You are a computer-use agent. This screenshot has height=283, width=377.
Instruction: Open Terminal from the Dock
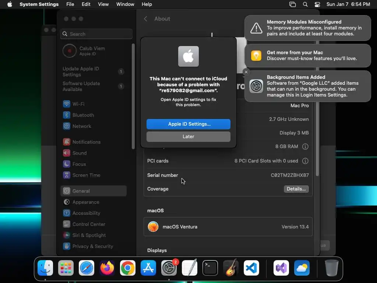[x=210, y=268]
